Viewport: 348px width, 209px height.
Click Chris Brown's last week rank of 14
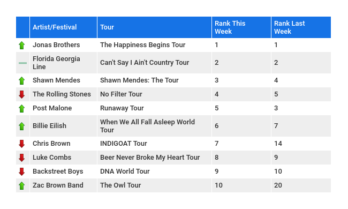[278, 144]
